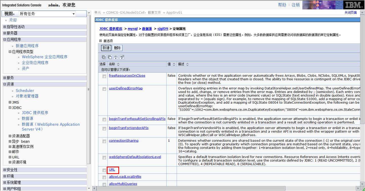Expand the URL subtree in sidebar

10,157
